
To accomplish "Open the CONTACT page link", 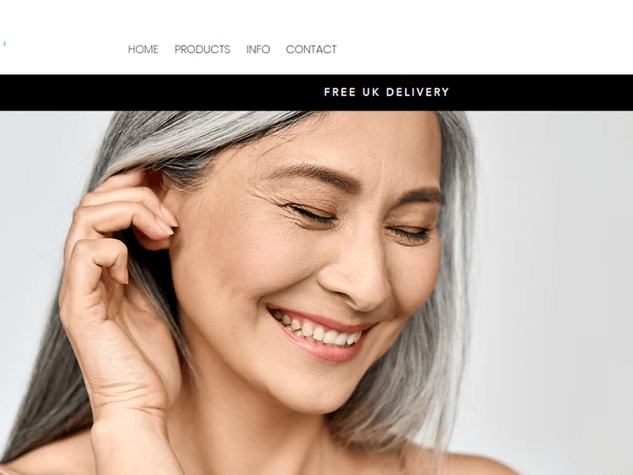I will pos(311,49).
